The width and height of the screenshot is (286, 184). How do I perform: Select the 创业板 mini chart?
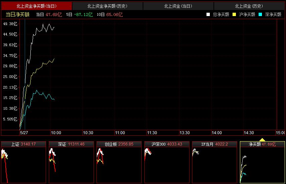(119, 162)
